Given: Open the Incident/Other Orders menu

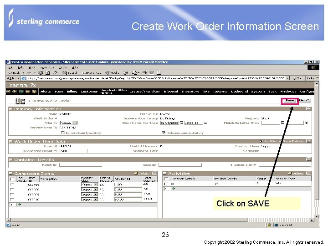Looking at the screenshot, I should coord(114,92).
